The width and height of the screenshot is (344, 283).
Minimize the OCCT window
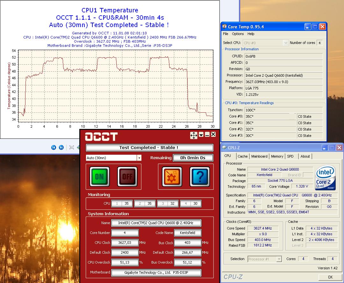pos(207,135)
